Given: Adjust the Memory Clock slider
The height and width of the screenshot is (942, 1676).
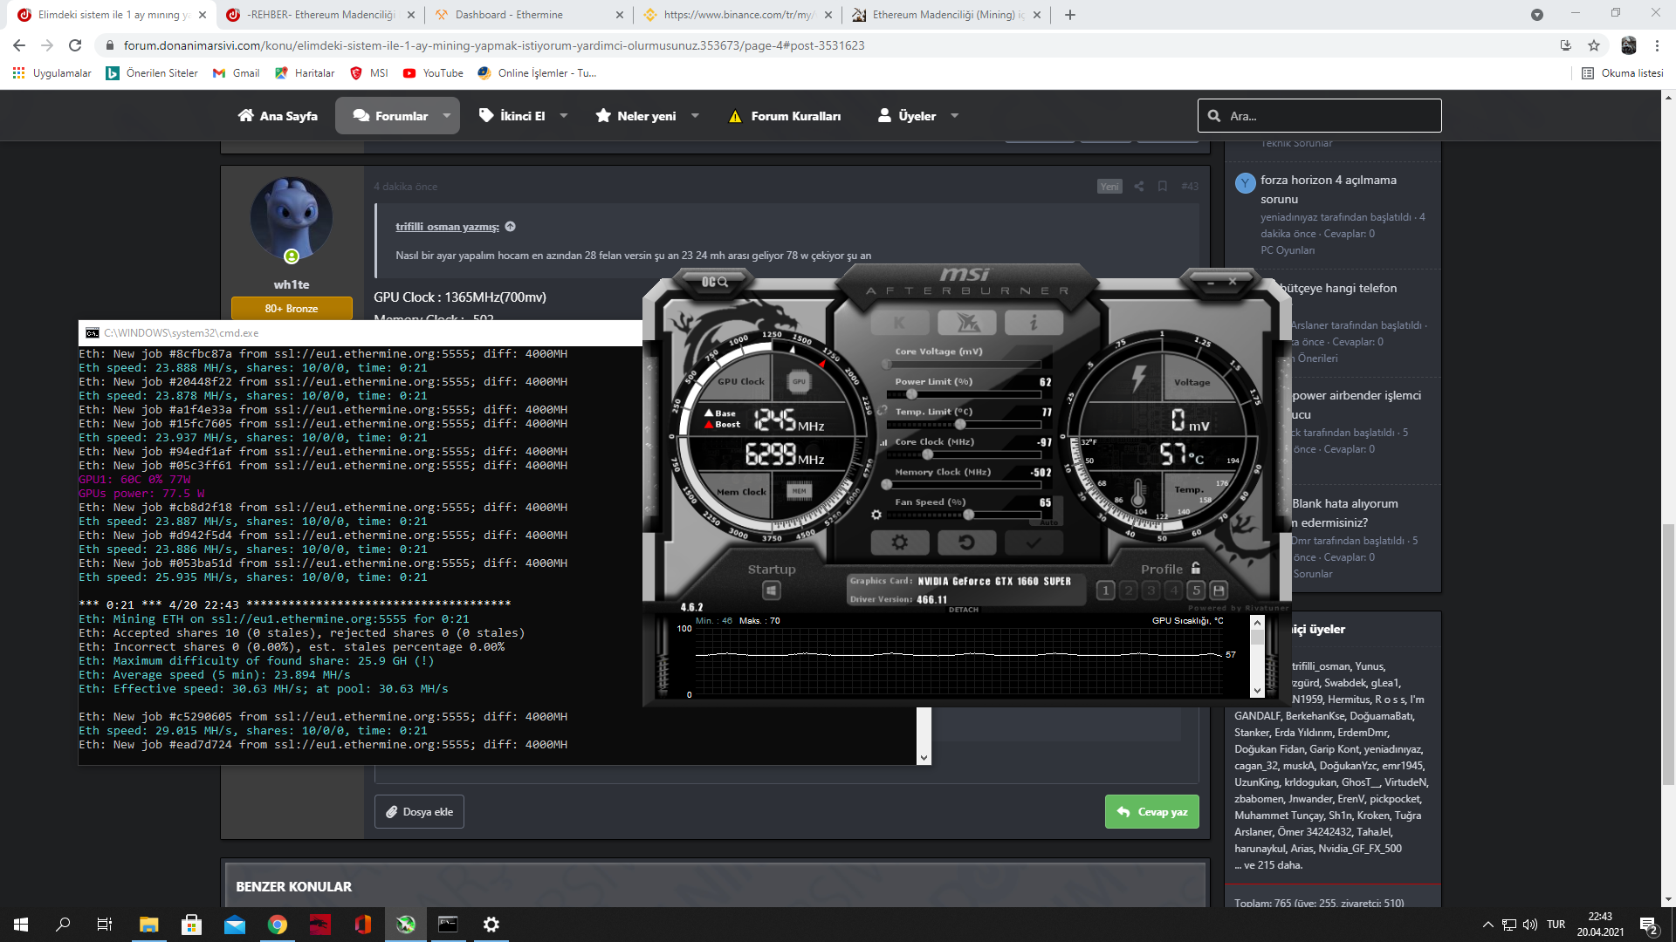Looking at the screenshot, I should click(964, 484).
